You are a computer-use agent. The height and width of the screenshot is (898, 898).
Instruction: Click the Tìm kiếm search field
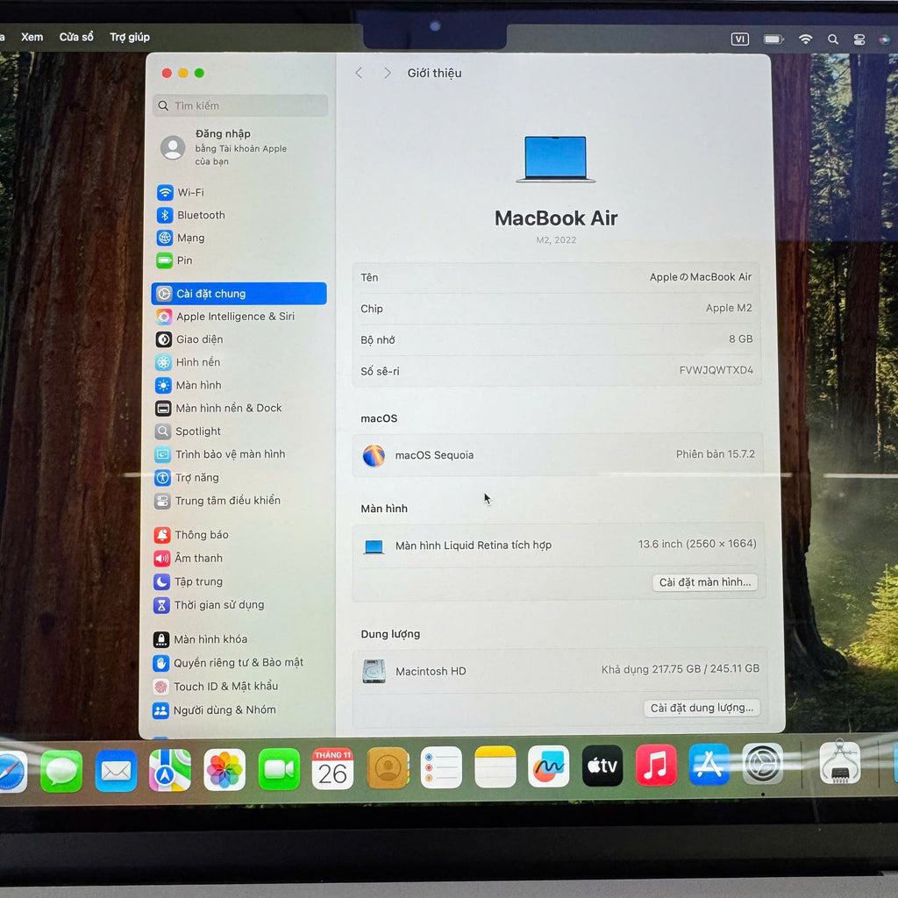pos(240,106)
